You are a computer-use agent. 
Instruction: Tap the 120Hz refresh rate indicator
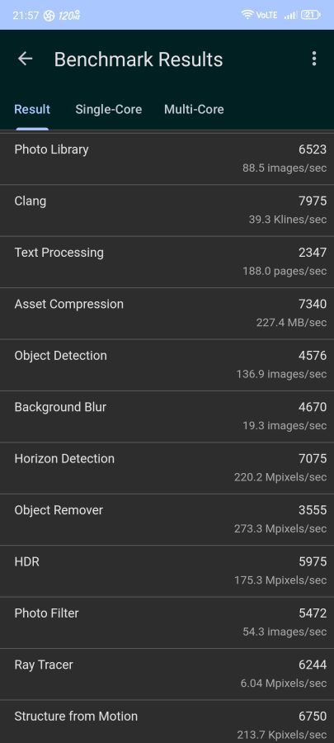[69, 16]
